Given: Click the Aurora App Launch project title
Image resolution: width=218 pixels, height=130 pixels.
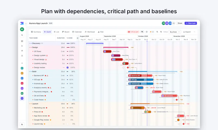Looking at the screenshot, I should 38,23.
